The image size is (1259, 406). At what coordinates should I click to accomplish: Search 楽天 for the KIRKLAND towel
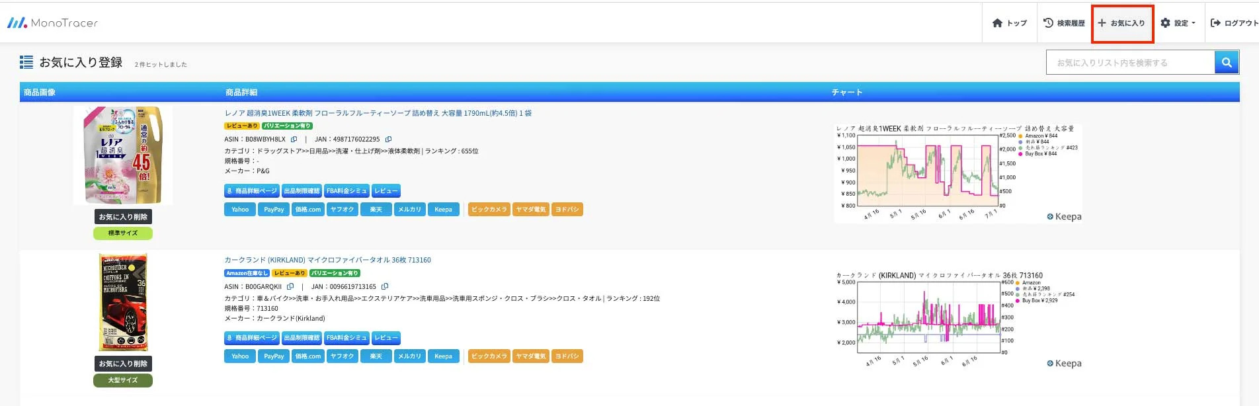pos(376,356)
